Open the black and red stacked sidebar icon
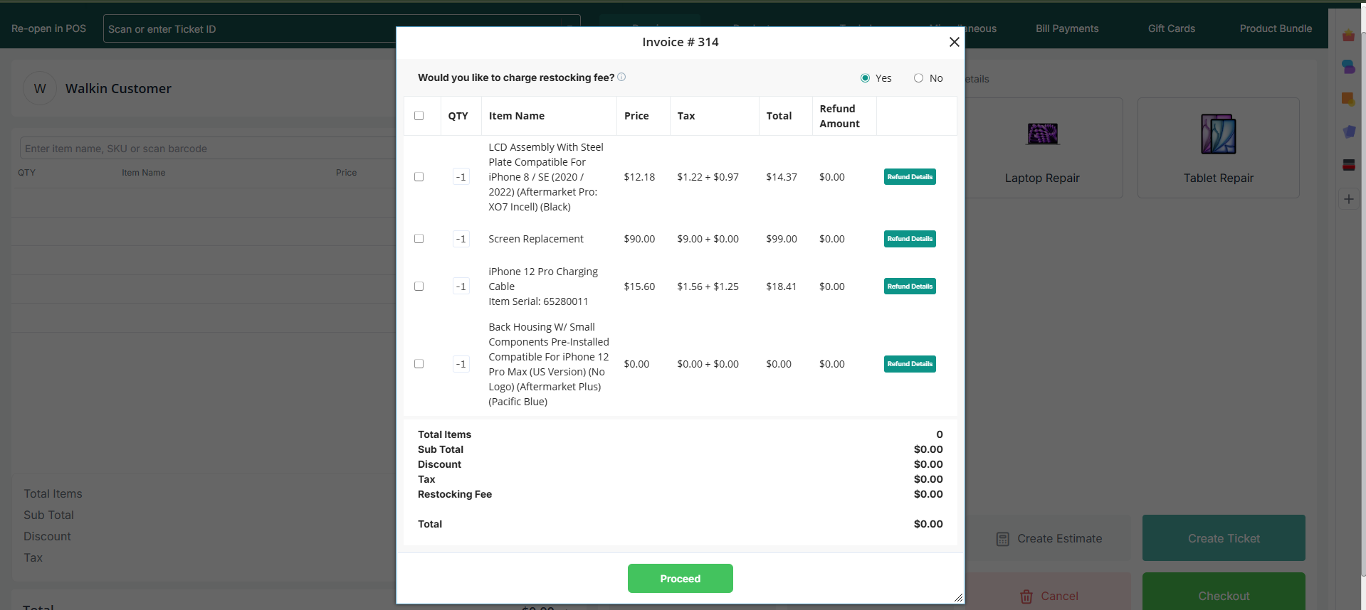The height and width of the screenshot is (610, 1366). tap(1348, 165)
